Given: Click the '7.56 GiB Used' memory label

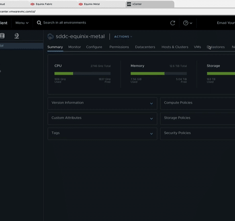Looking at the screenshot, I should pyautogui.click(x=136, y=80).
